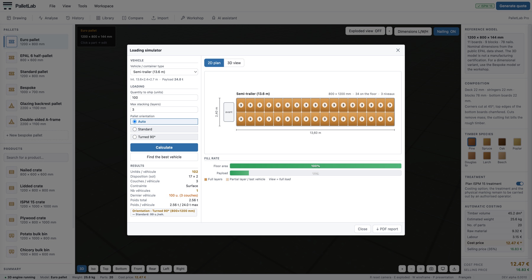Click the Generate quote button

click(513, 6)
